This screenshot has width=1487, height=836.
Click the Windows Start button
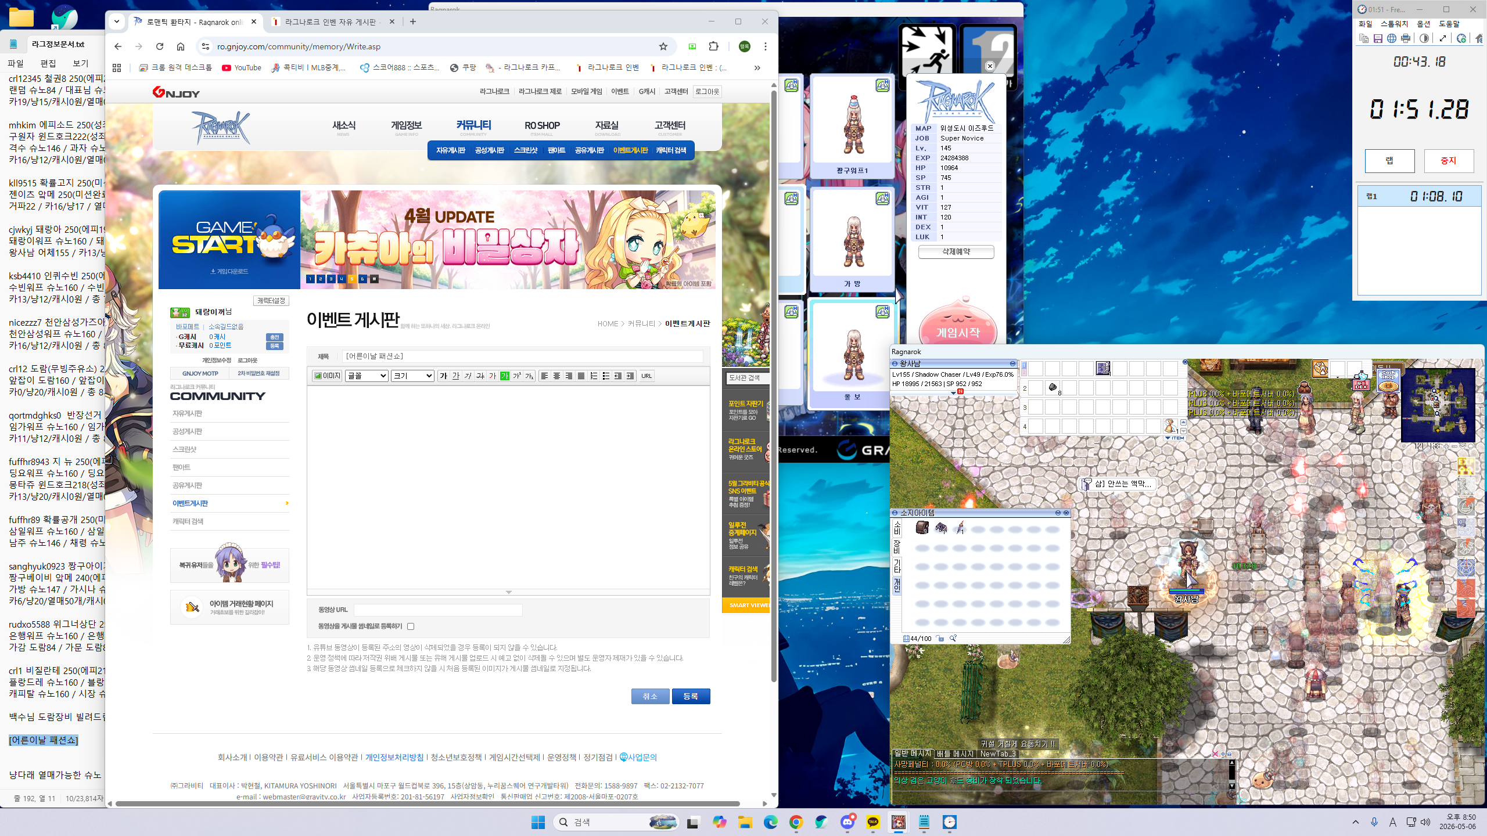pyautogui.click(x=538, y=822)
